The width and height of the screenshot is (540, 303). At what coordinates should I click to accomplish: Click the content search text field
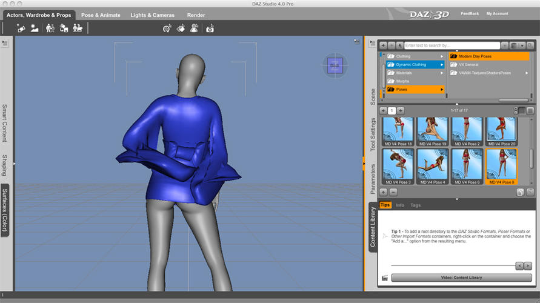click(452, 45)
